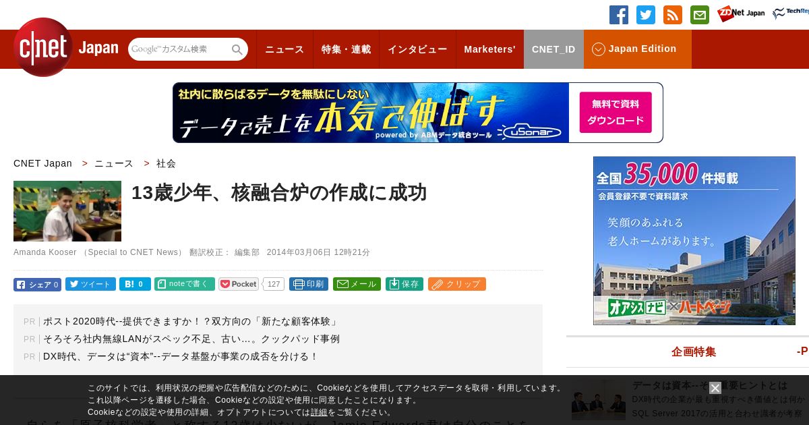Screen dimensions: 809x425
Task: Open the CNET Facebook page icon
Action: point(619,15)
